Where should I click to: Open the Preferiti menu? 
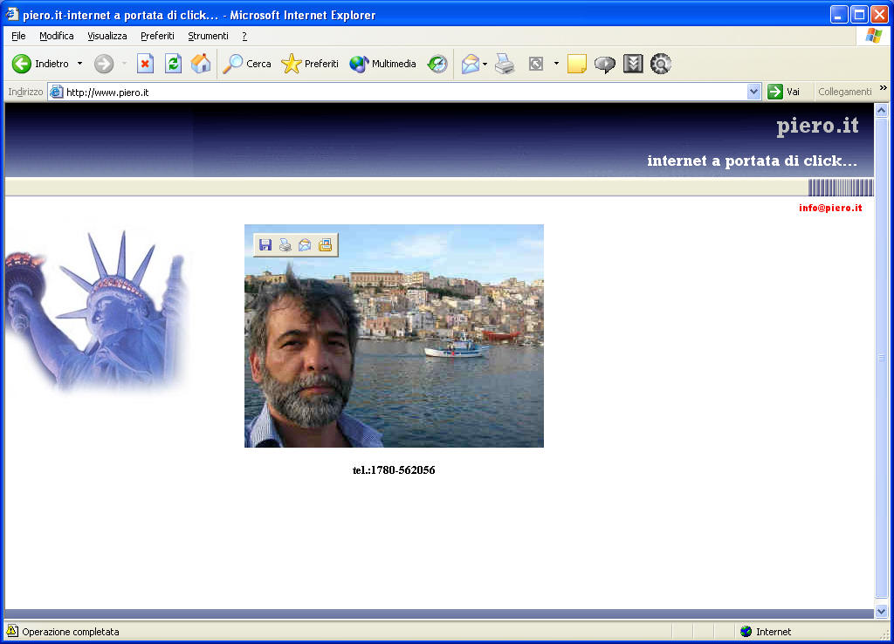tap(157, 36)
